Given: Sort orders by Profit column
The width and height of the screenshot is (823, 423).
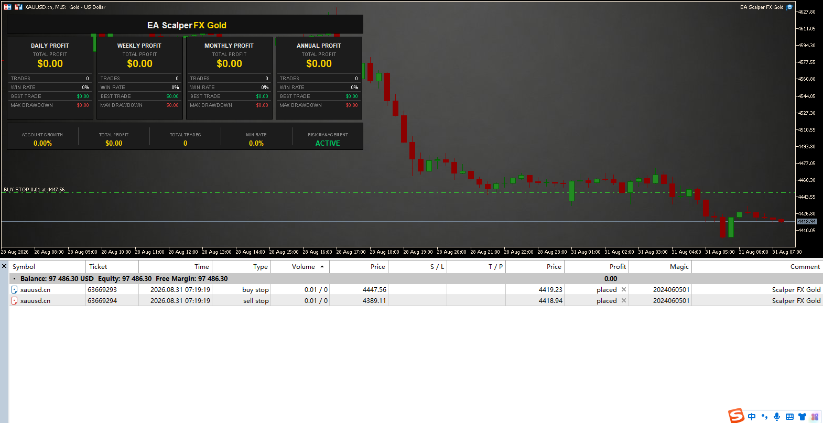Looking at the screenshot, I should (597, 267).
